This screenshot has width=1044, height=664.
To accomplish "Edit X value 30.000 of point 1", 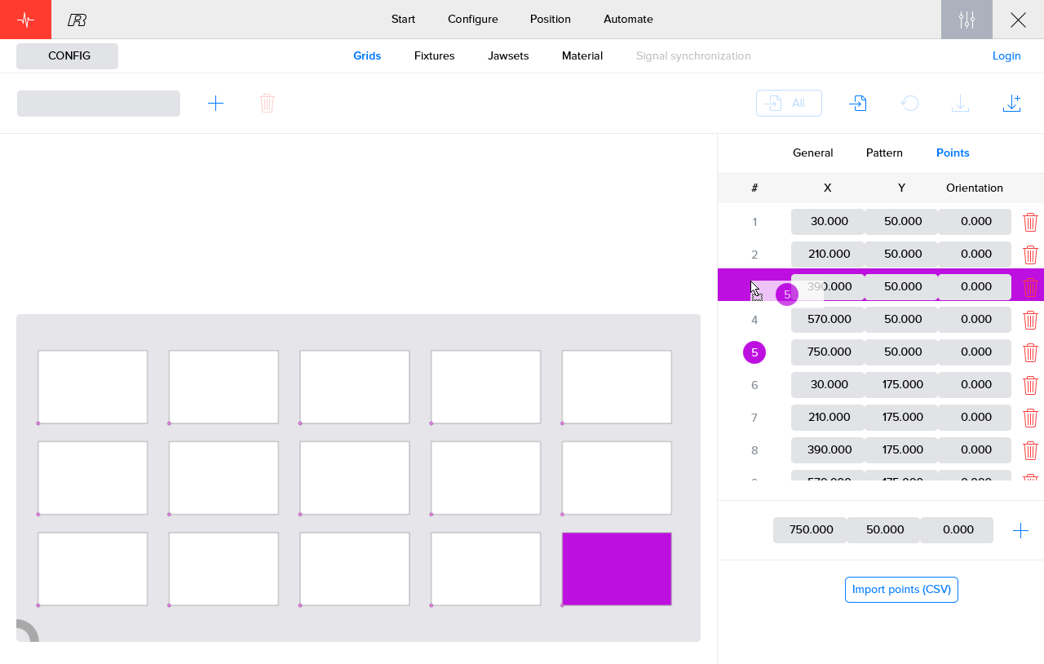I will point(828,222).
